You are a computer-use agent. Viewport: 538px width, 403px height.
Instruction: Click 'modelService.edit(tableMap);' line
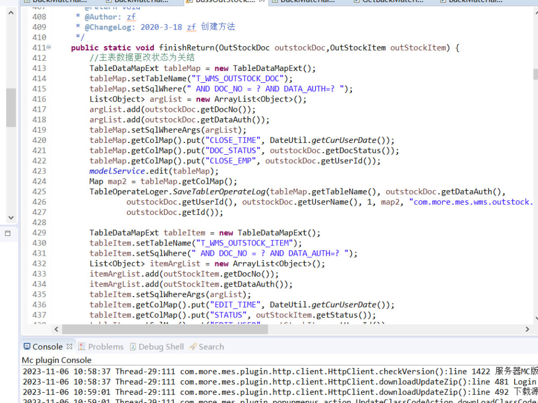[x=154, y=171]
